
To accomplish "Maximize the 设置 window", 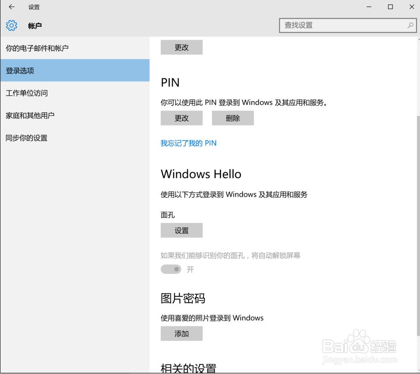I will click(390, 7).
